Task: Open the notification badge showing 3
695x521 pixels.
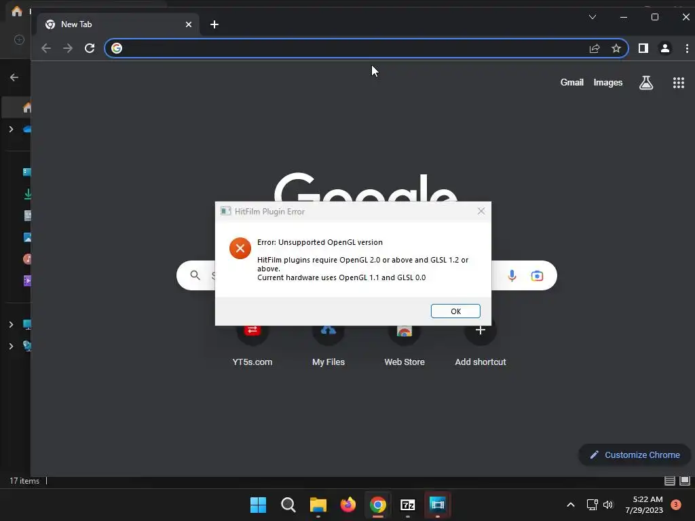Action: (x=675, y=505)
